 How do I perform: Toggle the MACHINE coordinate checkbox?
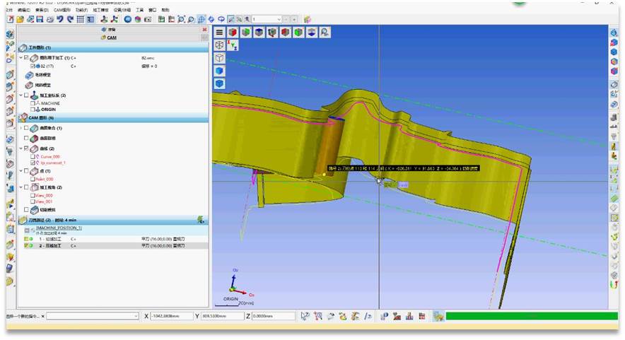[x=33, y=103]
